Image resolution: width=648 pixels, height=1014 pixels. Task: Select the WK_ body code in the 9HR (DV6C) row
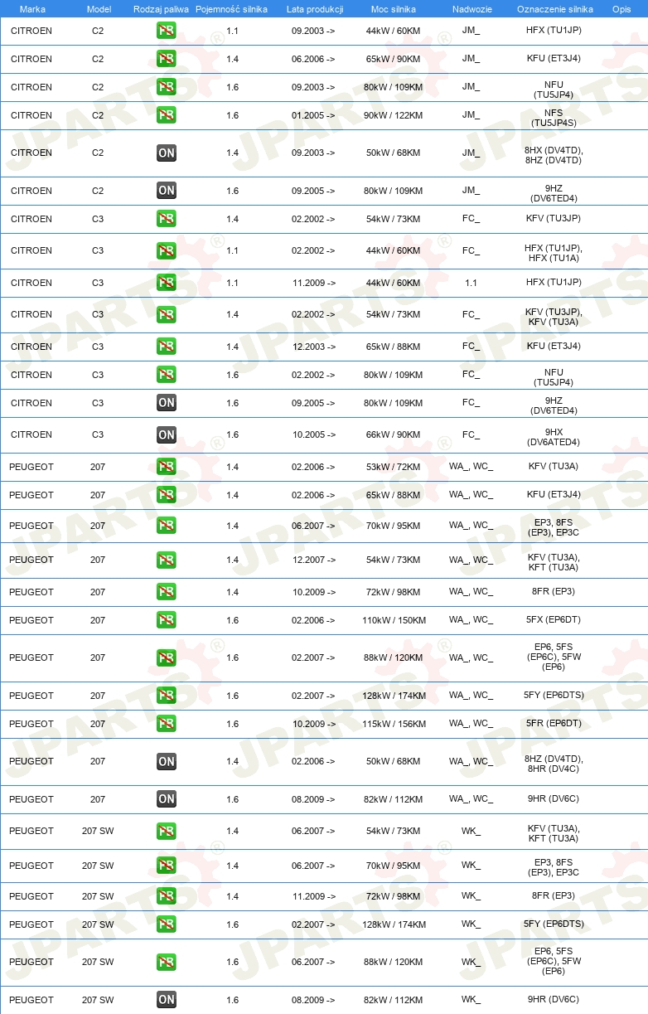(471, 1000)
